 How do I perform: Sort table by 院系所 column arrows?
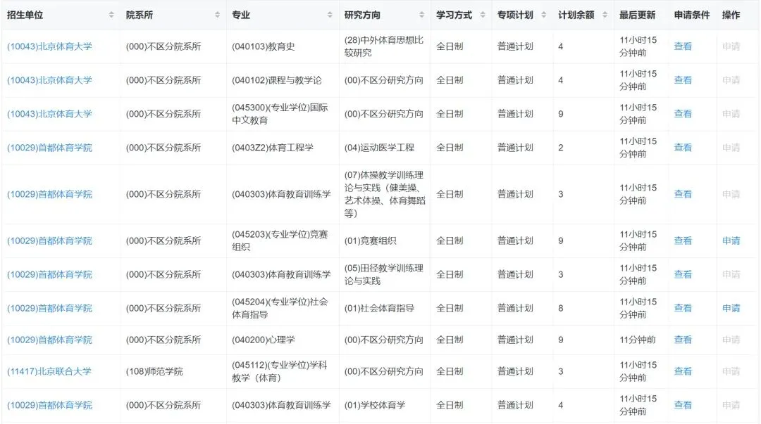coord(217,15)
